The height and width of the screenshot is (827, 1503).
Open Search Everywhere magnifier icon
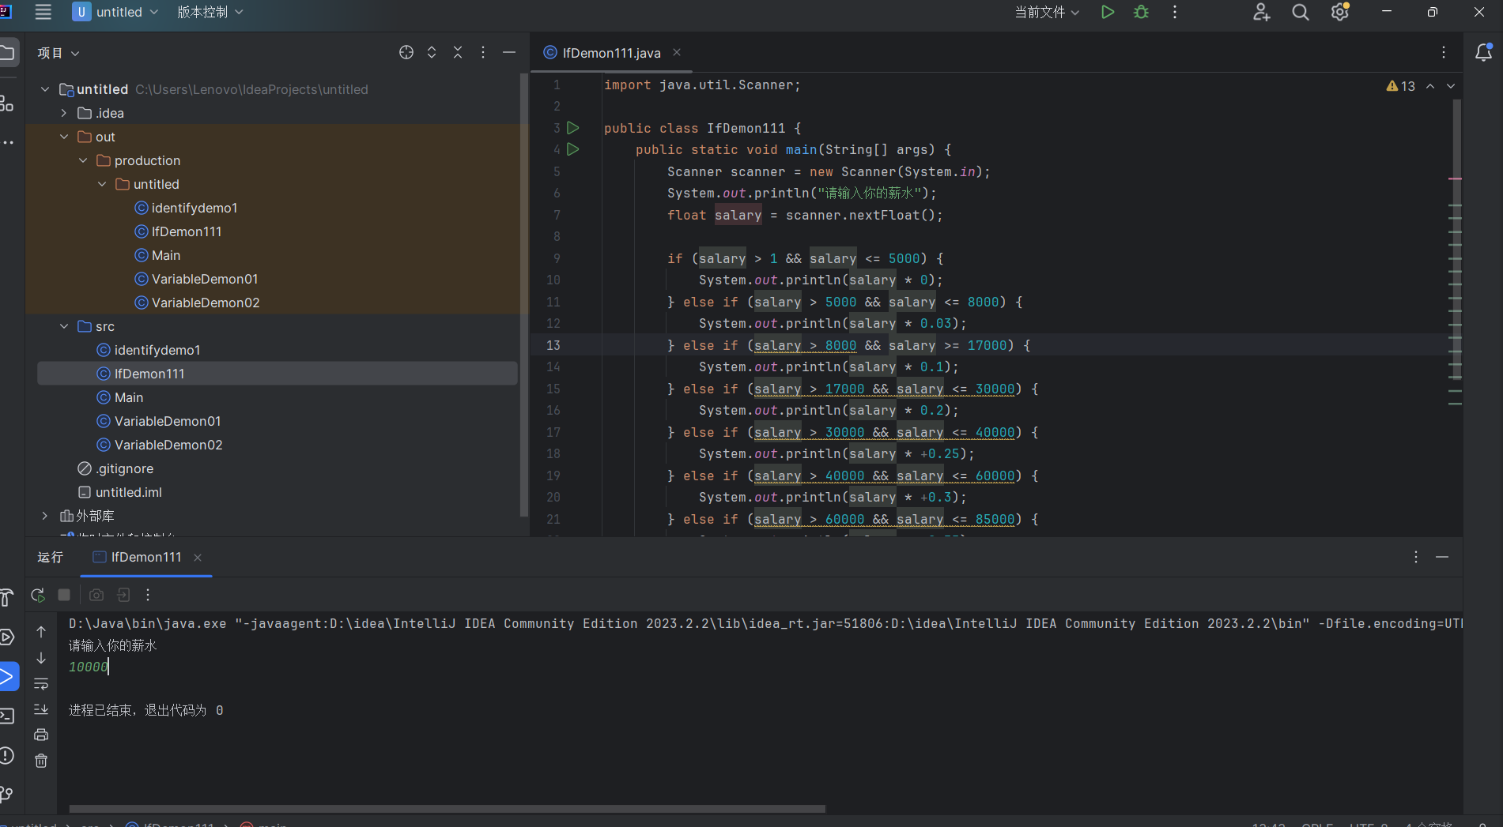(x=1300, y=12)
